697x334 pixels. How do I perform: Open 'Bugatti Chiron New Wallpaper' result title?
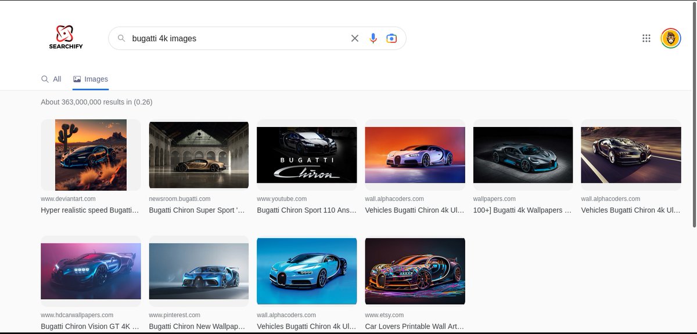click(x=197, y=326)
